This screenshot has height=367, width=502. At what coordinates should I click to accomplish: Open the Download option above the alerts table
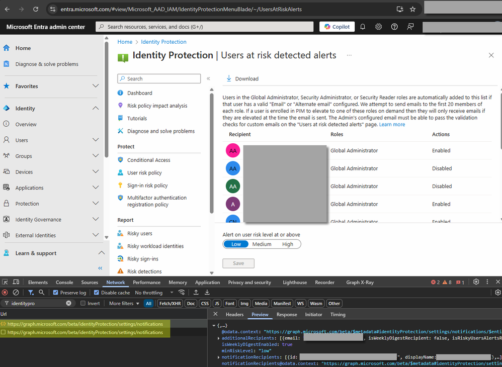pos(242,78)
